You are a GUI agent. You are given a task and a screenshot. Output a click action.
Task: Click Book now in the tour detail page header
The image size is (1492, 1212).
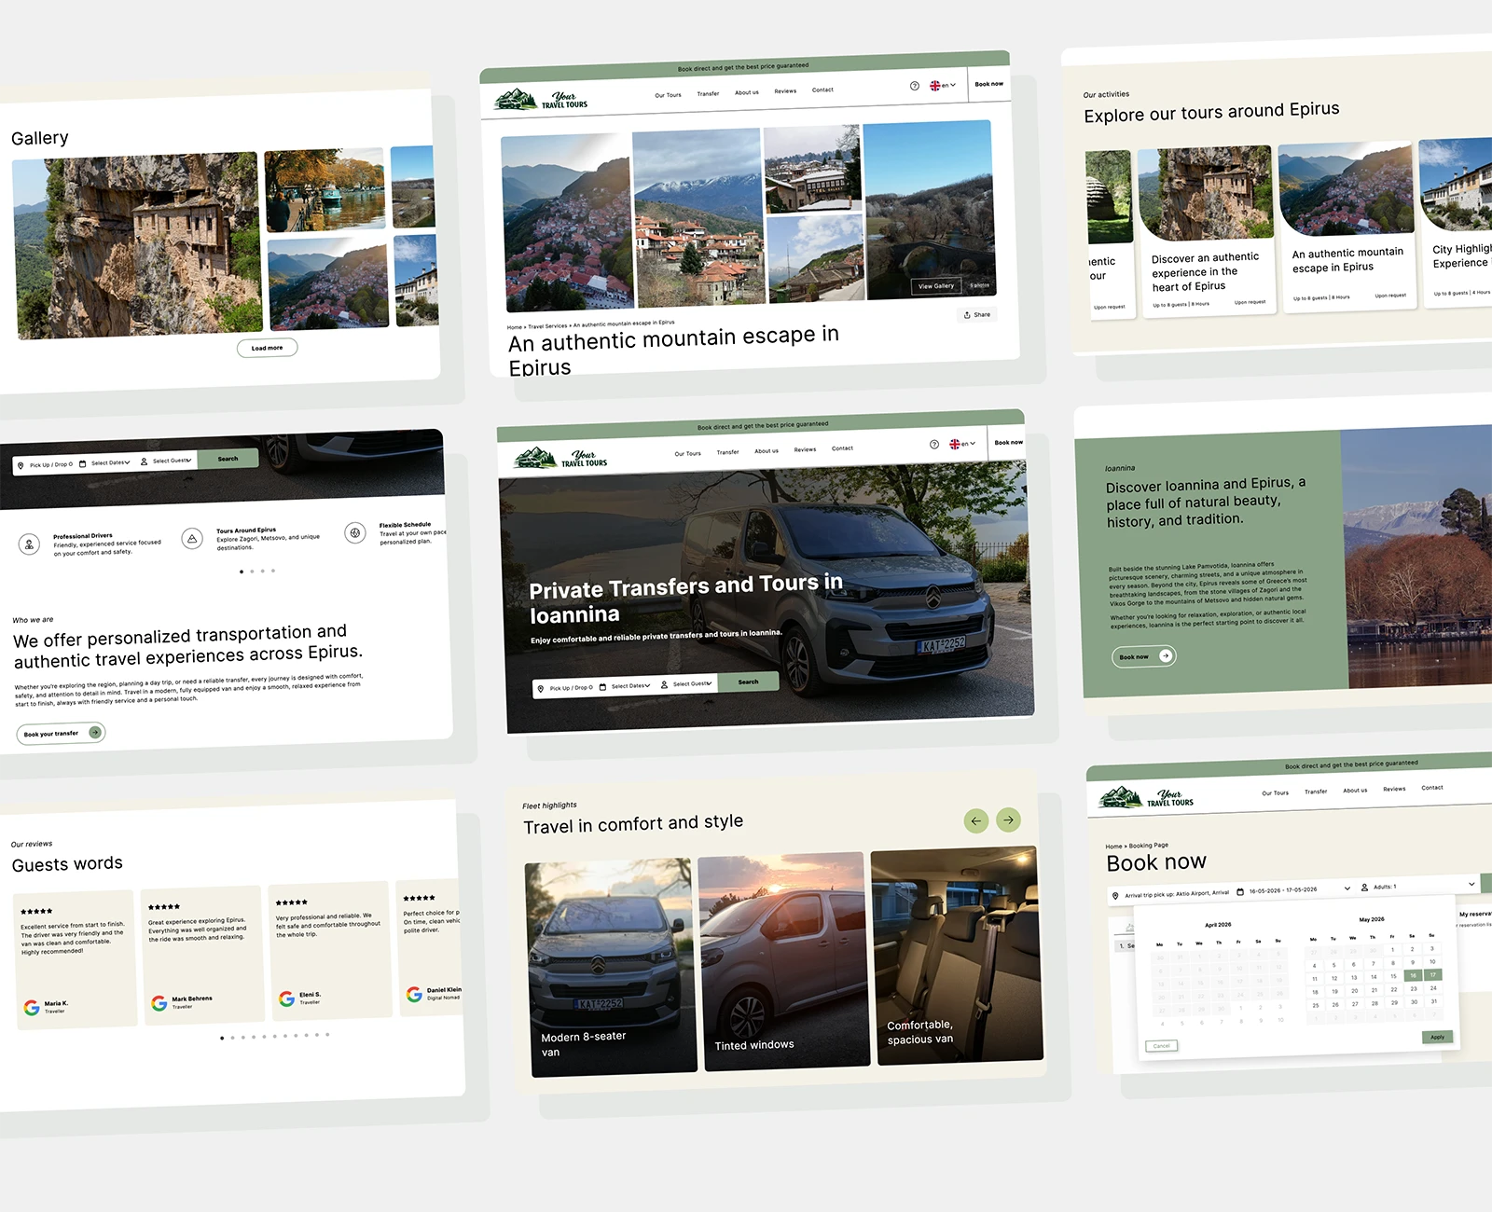(x=988, y=84)
